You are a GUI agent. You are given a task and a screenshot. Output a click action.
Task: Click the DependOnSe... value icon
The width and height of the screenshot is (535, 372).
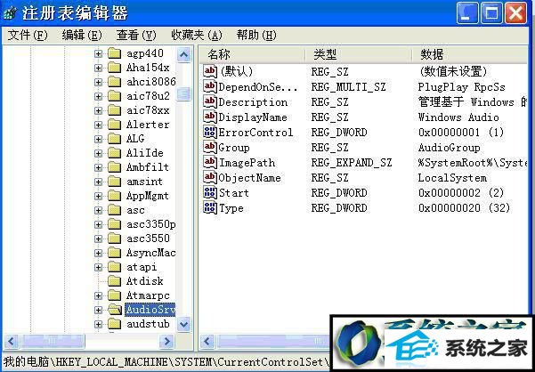tap(210, 86)
